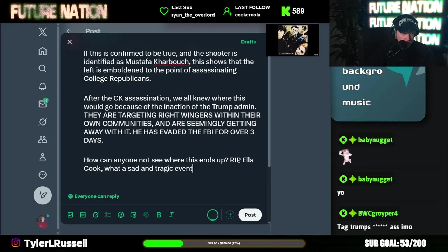Open the notifications bell icon
448x252 pixels.
point(42,86)
